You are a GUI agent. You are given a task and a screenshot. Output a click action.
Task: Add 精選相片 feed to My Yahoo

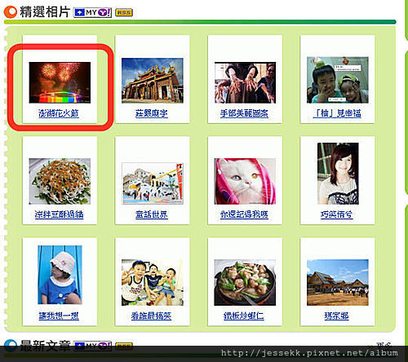click(92, 12)
